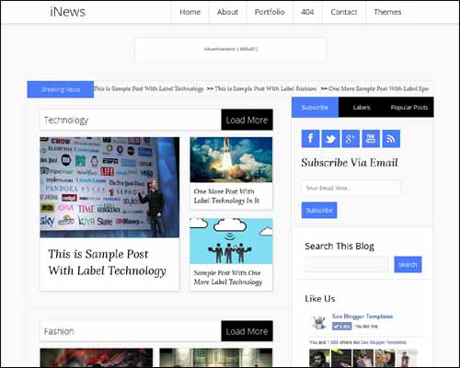
Task: Open the Advertisement banner placeholder
Action: (231, 49)
